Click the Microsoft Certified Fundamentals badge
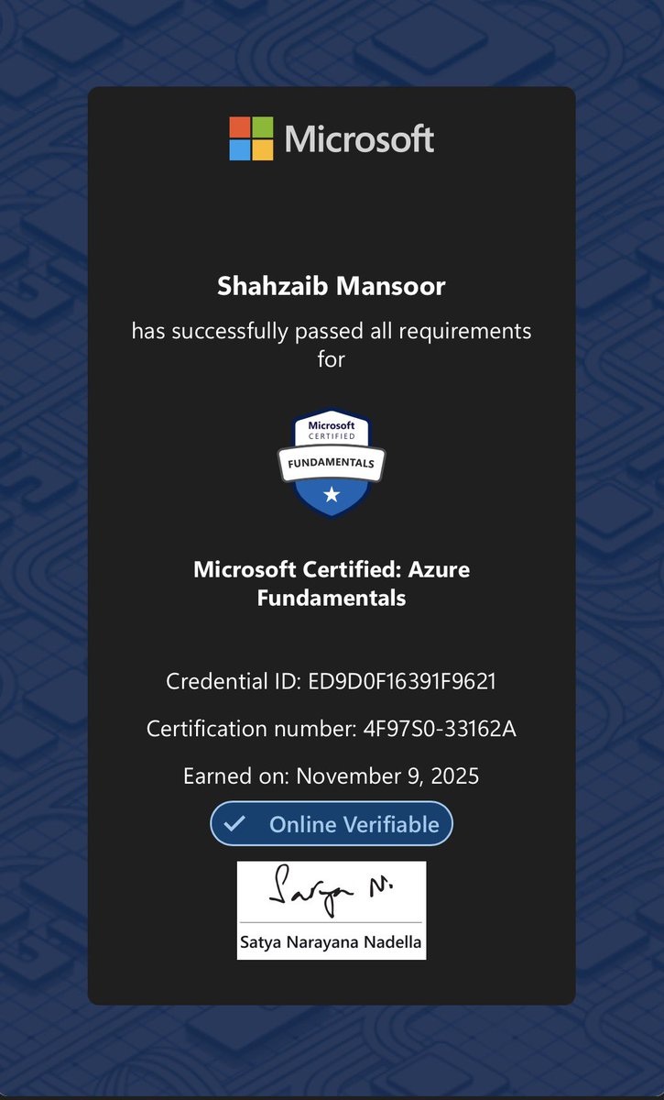 point(332,464)
